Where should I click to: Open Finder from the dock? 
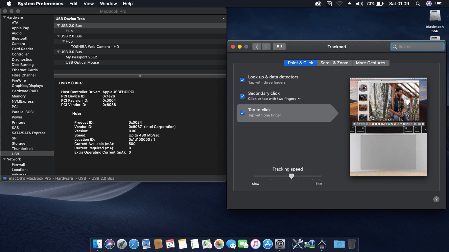[97, 244]
